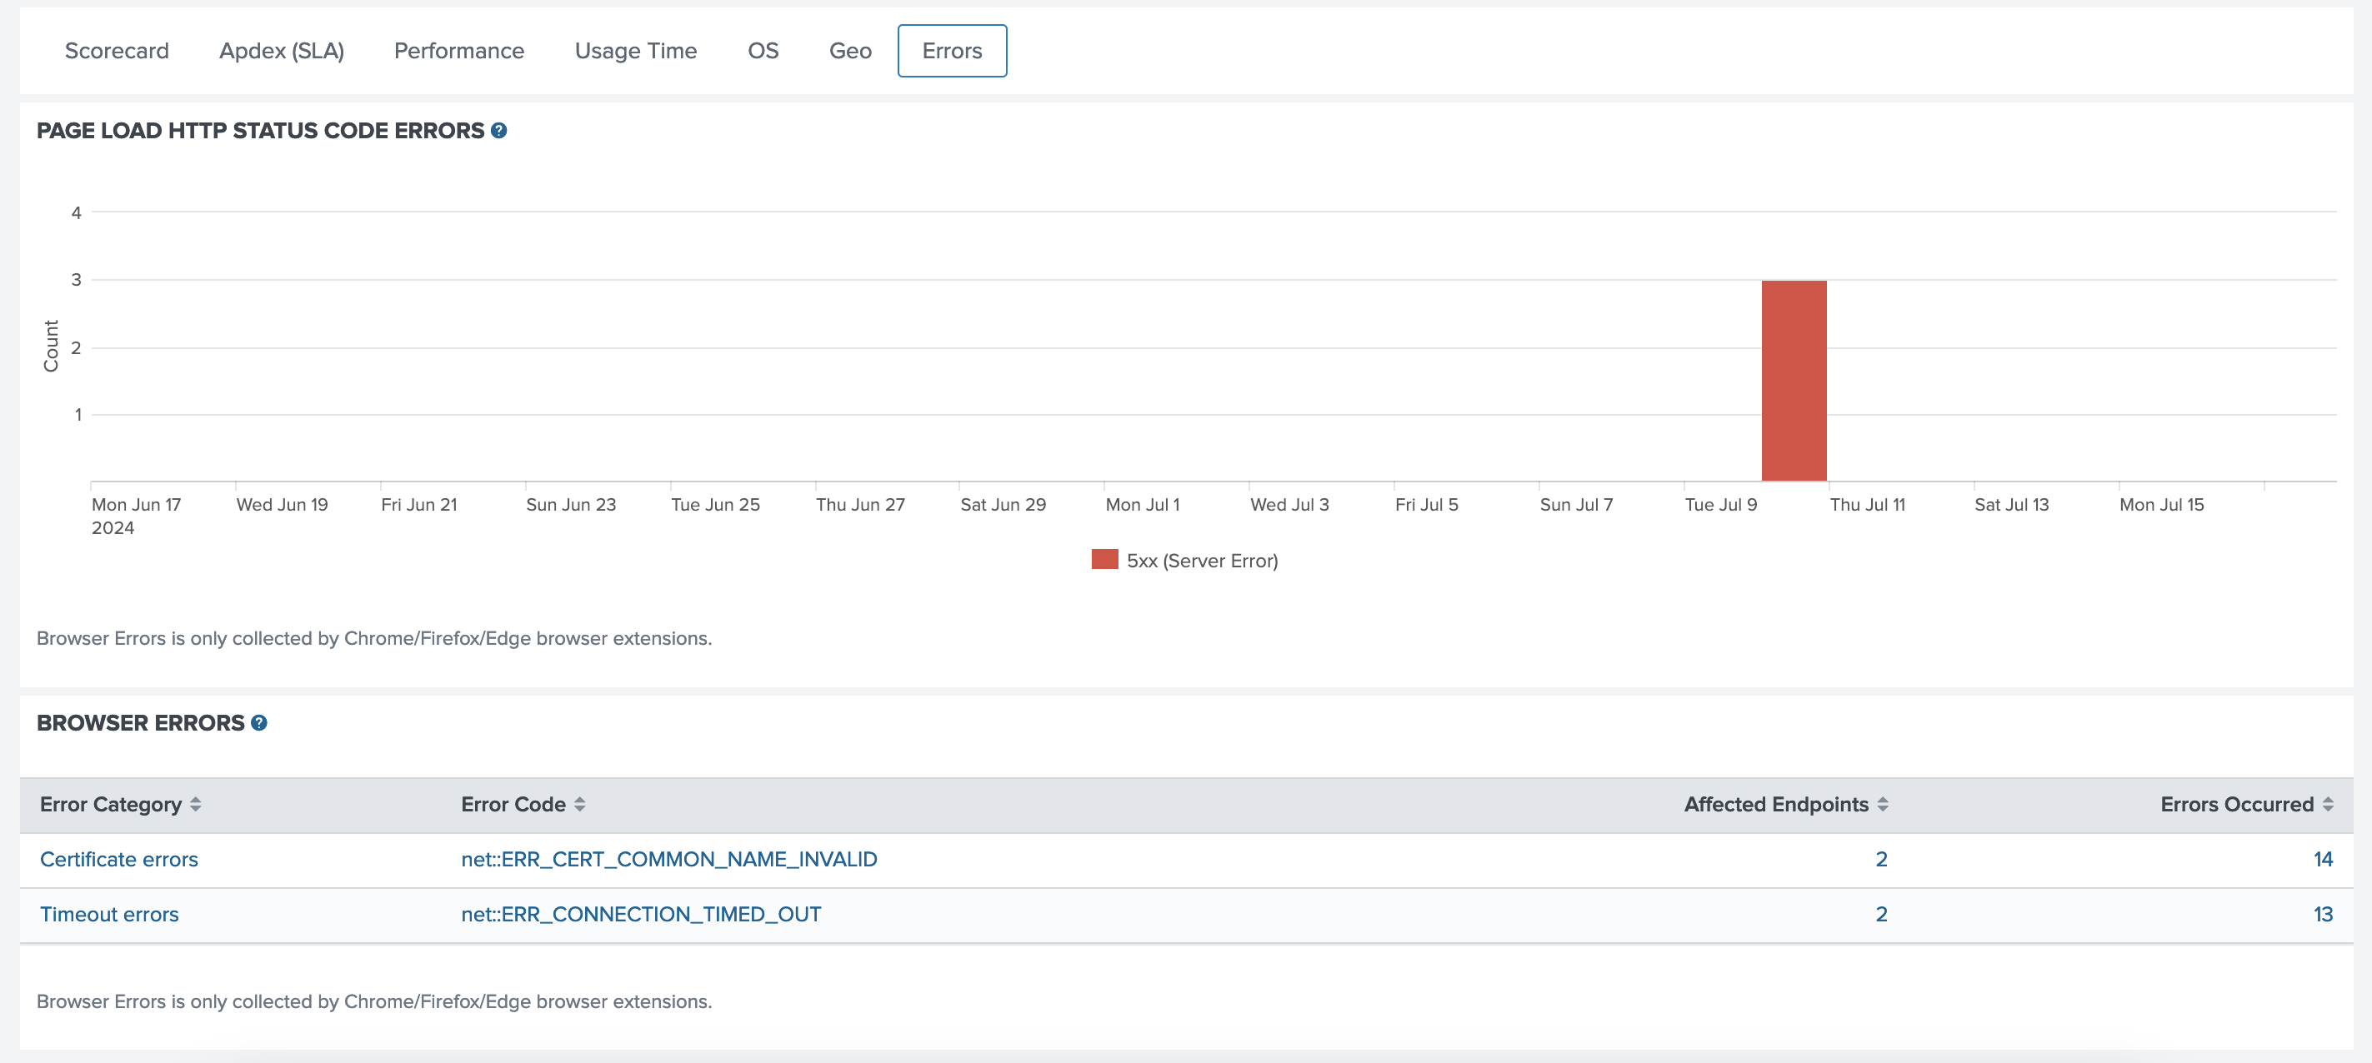
Task: Select the OS tab
Action: pos(763,51)
